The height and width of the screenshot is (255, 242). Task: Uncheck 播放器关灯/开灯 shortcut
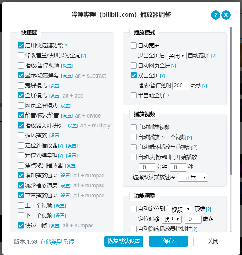click(x=21, y=126)
